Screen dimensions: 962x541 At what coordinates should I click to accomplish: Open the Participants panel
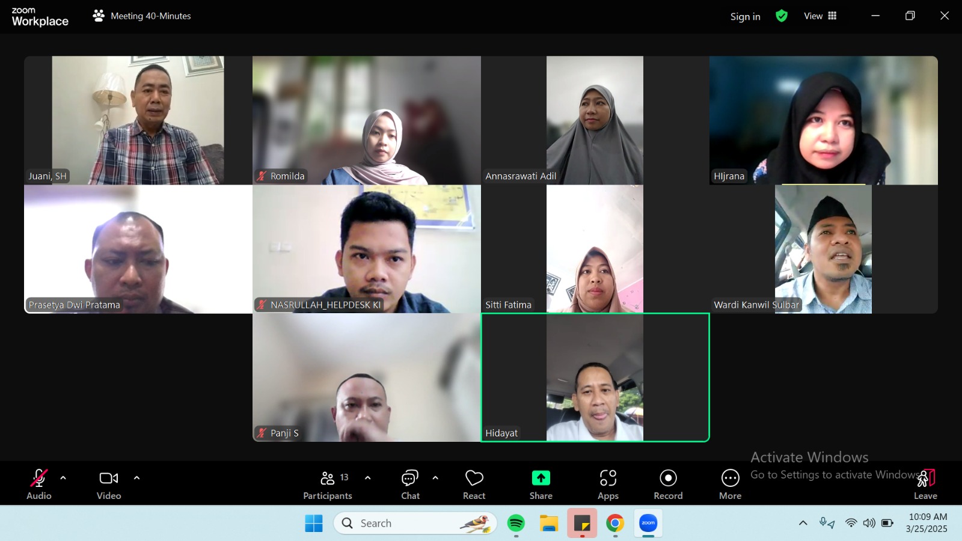328,483
